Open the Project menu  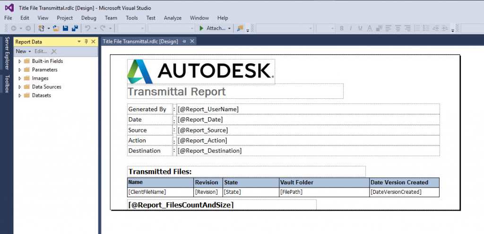pyautogui.click(x=65, y=18)
